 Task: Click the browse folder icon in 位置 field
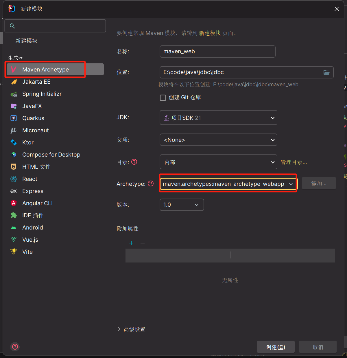326,72
